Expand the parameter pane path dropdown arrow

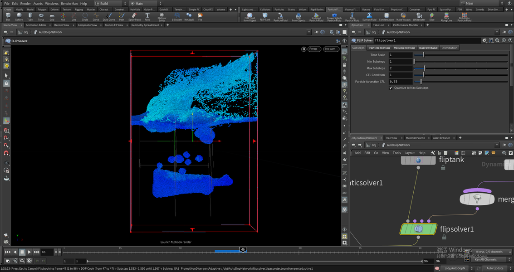click(x=497, y=32)
